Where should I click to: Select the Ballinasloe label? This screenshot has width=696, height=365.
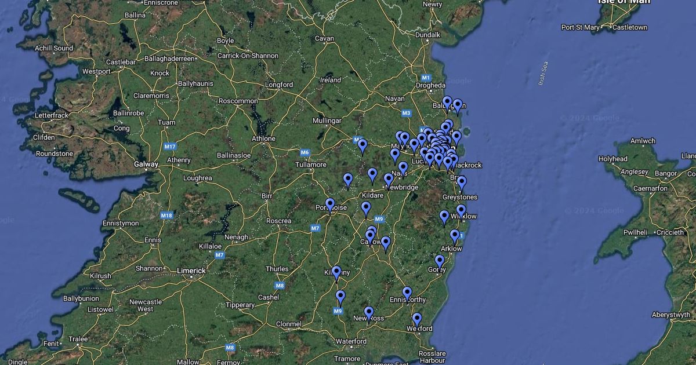pos(234,155)
